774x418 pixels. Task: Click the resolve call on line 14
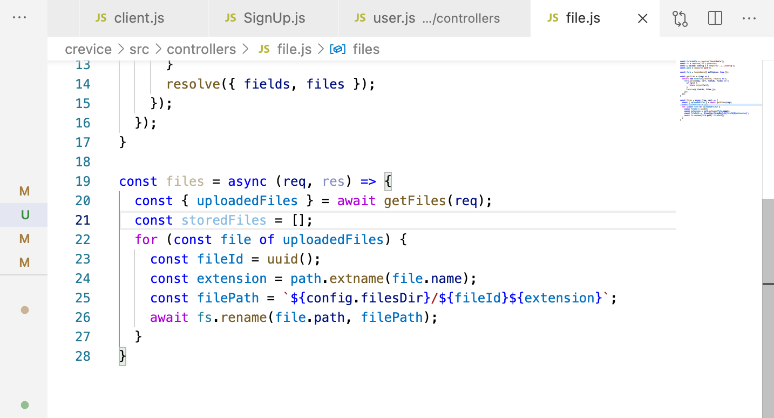[194, 84]
